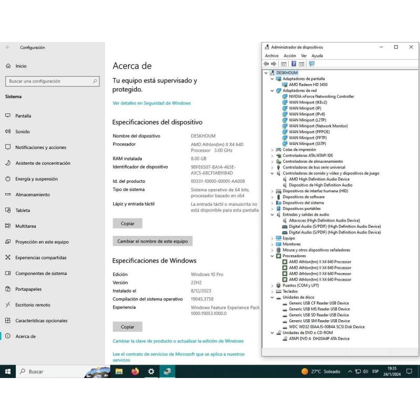420x420 pixels.
Task: Select ATAPI DVD A DH20A4P ATA Device
Action: [x=319, y=339]
